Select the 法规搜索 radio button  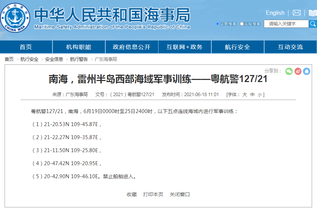242,24
